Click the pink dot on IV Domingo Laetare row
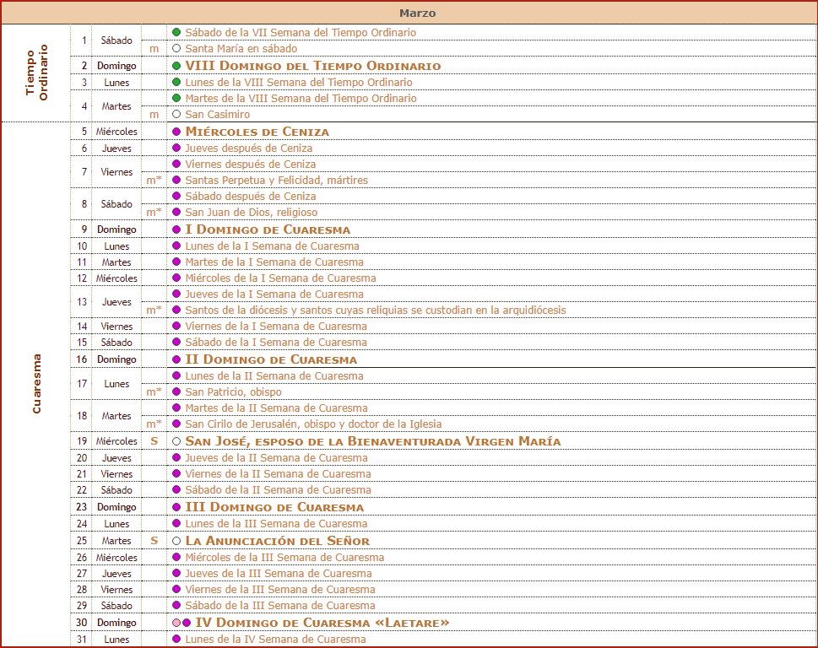 coord(176,623)
